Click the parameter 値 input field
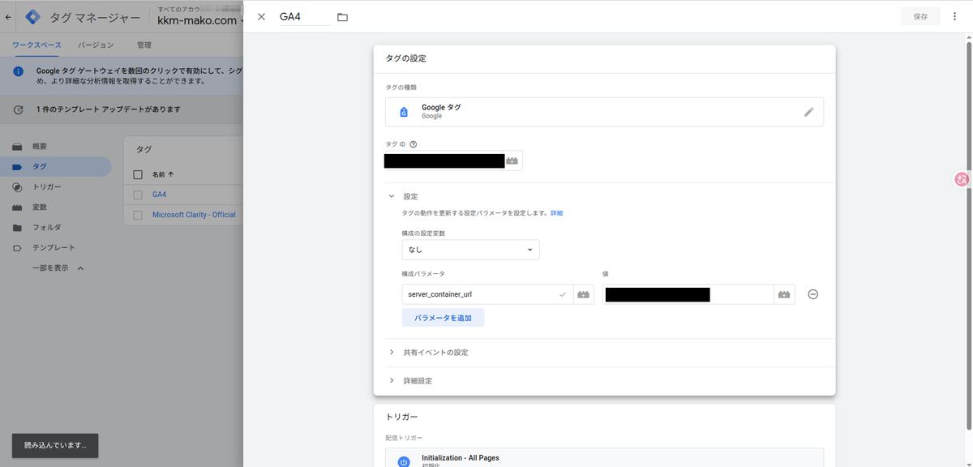The height and width of the screenshot is (467, 973). click(x=688, y=294)
